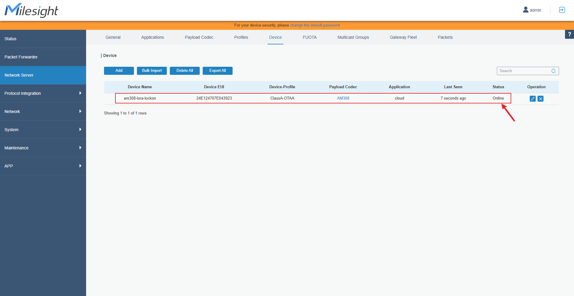Viewport: 574px width, 296px height.
Task: Edit the am308-lora-lockon device
Action: [532, 99]
